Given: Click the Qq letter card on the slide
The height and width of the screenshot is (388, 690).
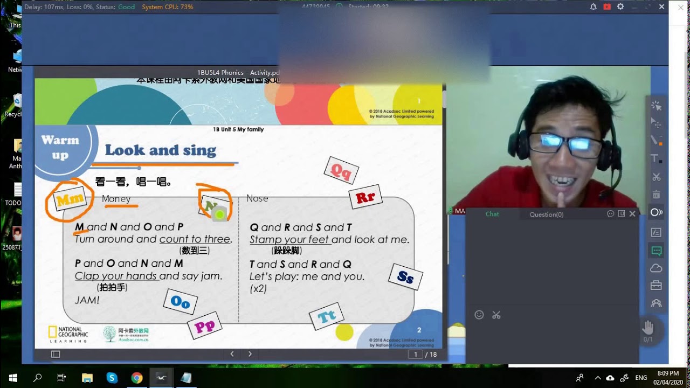Looking at the screenshot, I should [x=341, y=171].
